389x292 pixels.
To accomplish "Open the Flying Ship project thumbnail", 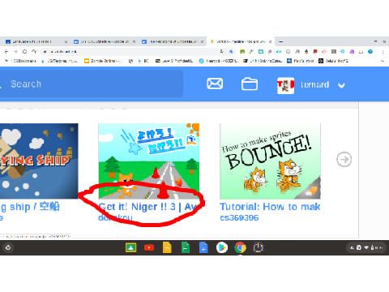I will 39,161.
